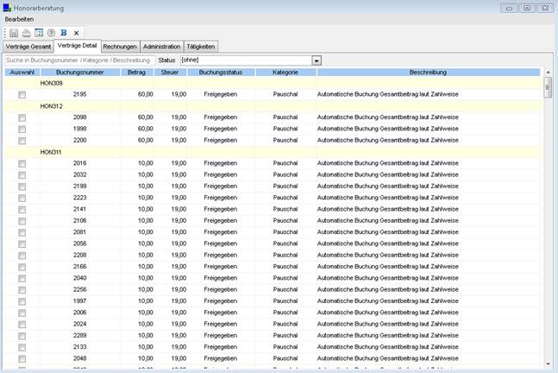Open the Status dropdown arrow

point(317,60)
